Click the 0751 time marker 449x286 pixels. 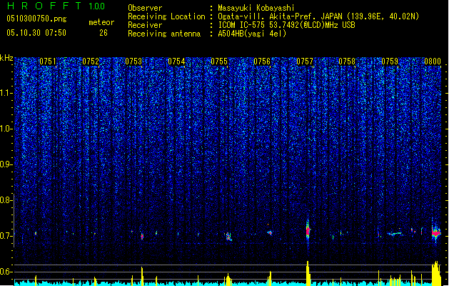tap(48, 61)
